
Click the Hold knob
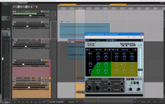coord(109,84)
